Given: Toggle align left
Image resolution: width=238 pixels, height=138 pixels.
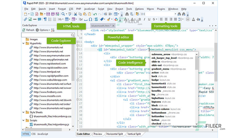Looking at the screenshot, I should pyautogui.click(x=161, y=19).
